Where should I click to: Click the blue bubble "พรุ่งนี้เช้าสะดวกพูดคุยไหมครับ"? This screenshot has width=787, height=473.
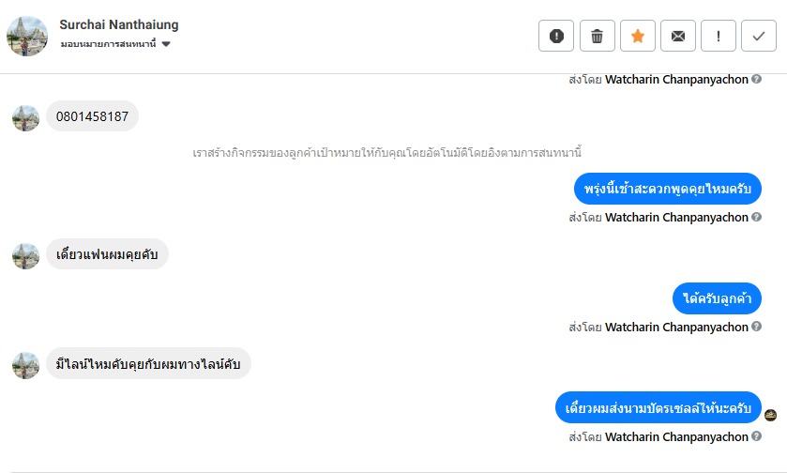pyautogui.click(x=667, y=189)
